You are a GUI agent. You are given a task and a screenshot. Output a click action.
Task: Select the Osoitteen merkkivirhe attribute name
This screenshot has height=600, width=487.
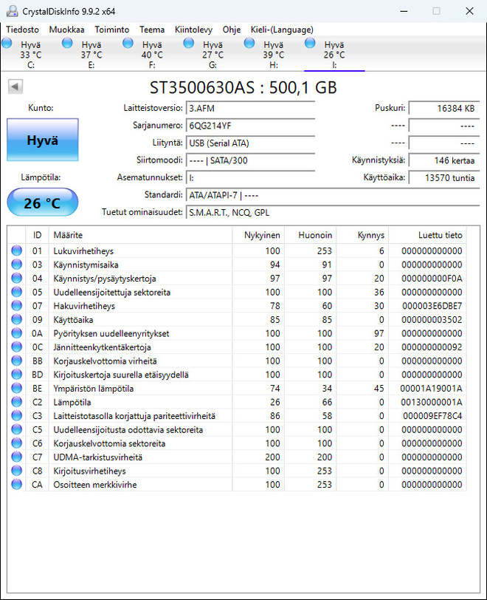pyautogui.click(x=94, y=485)
